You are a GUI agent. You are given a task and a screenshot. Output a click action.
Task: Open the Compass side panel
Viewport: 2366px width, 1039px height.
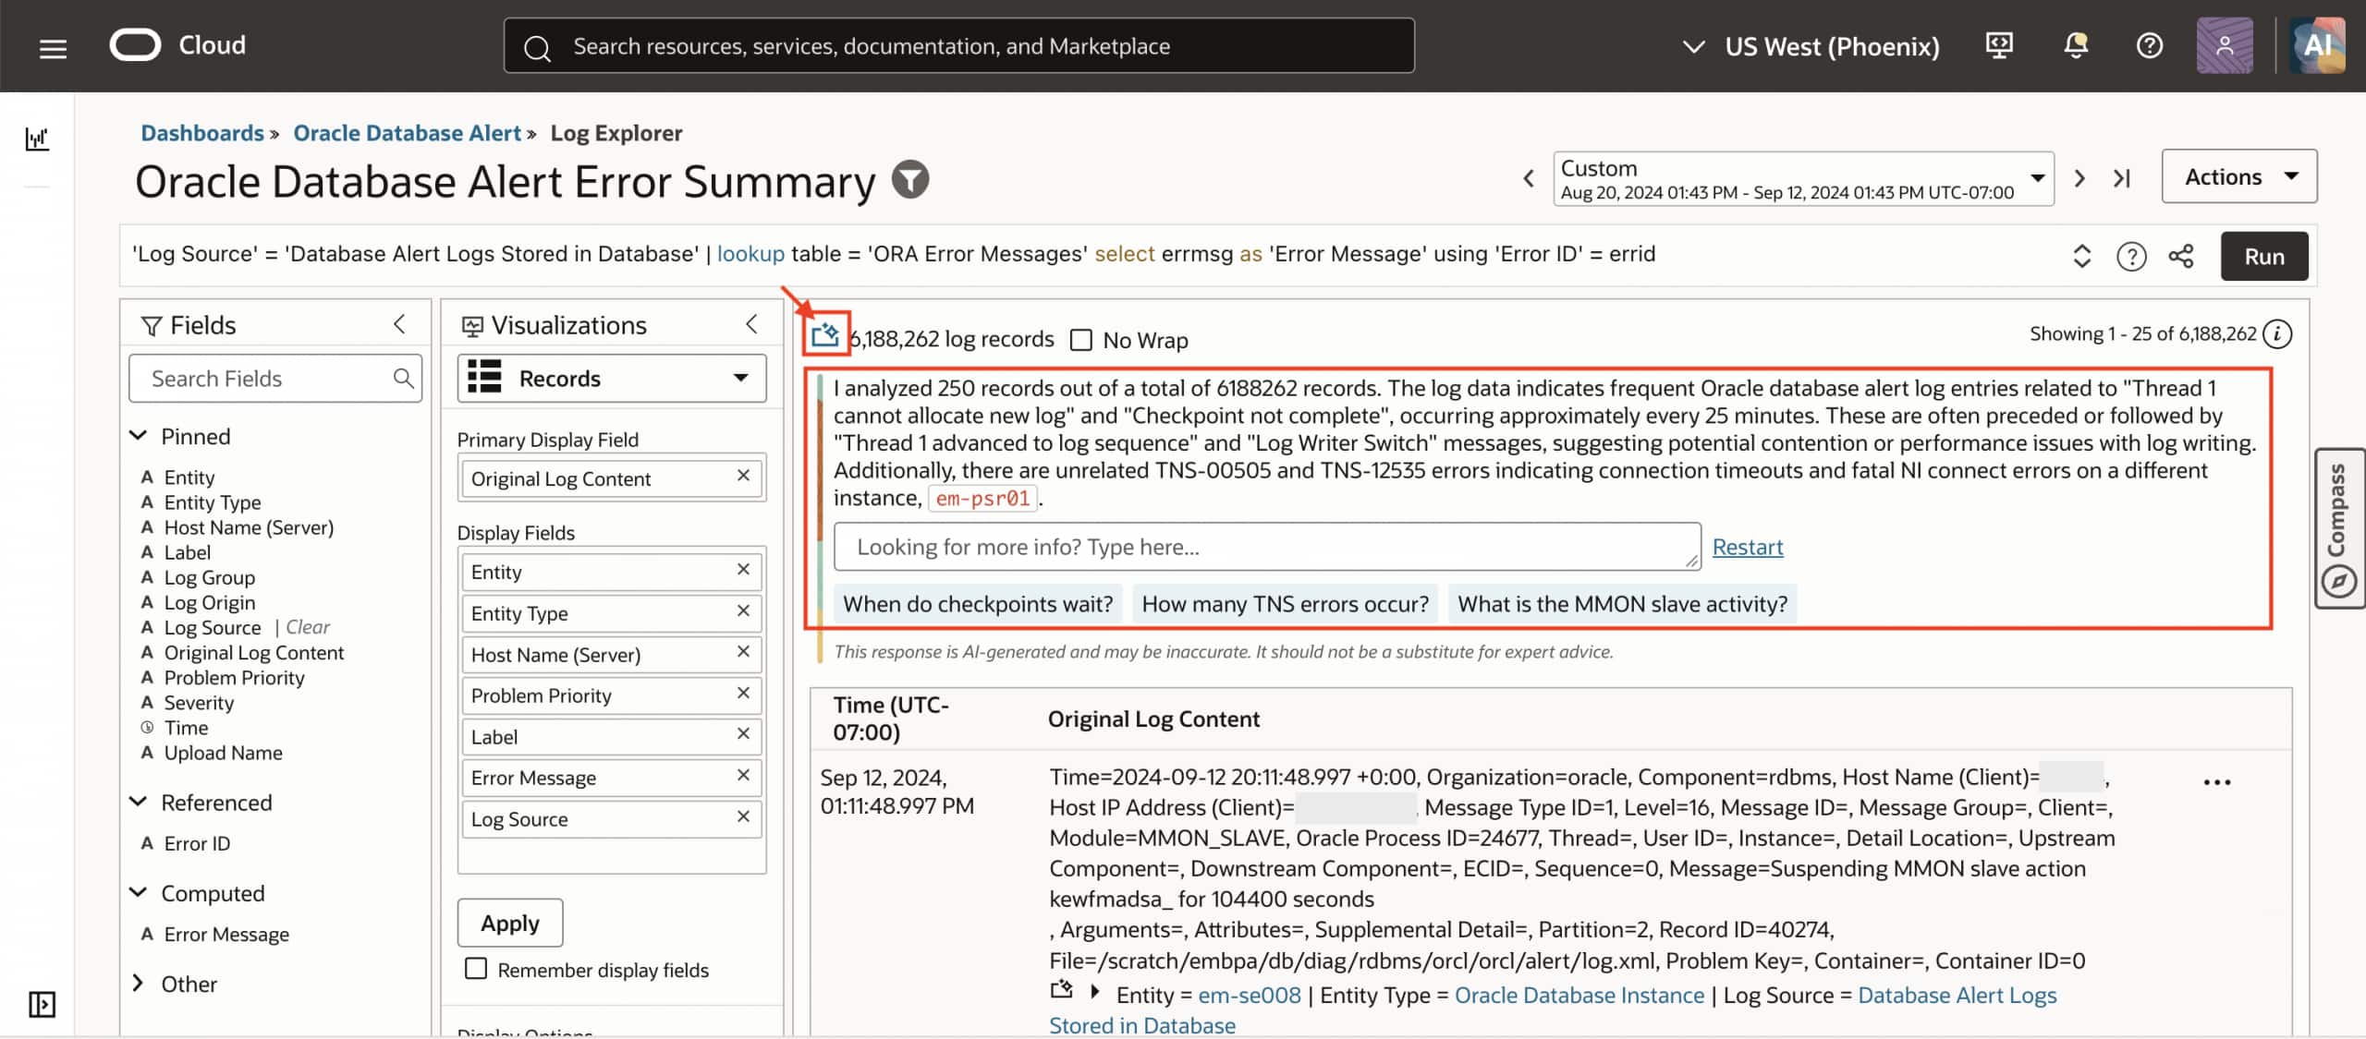(x=2339, y=528)
